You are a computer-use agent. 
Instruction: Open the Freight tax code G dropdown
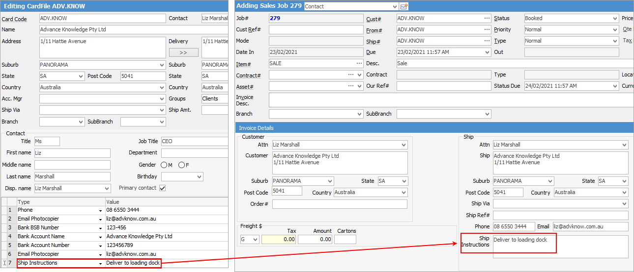[x=255, y=239]
